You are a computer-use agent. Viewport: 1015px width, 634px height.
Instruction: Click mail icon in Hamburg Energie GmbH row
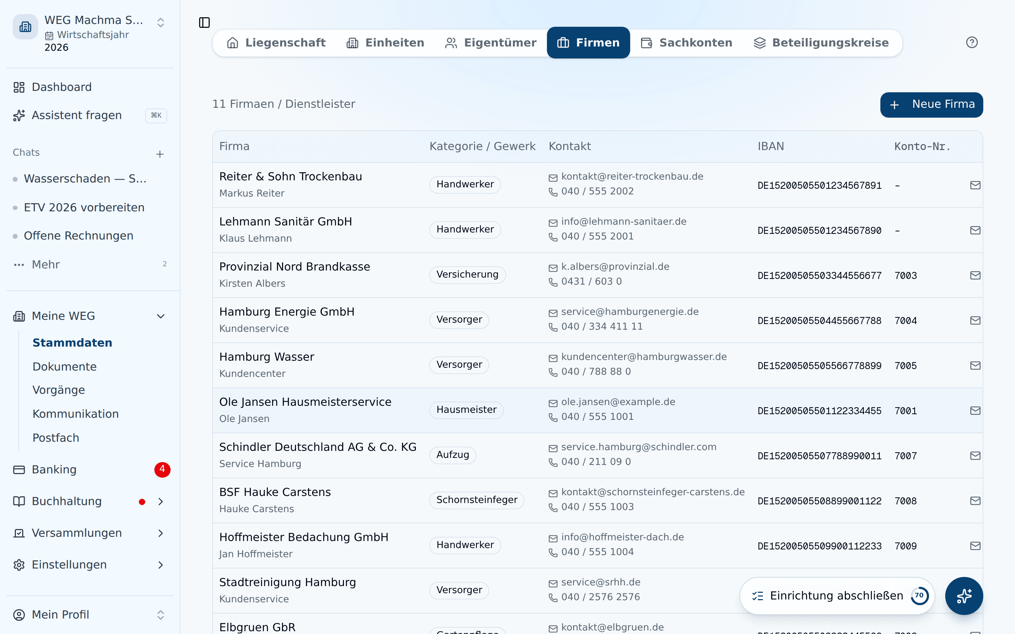pyautogui.click(x=975, y=321)
